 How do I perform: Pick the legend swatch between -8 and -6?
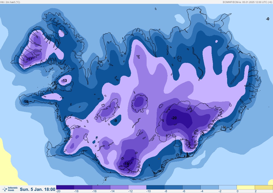click(174, 187)
